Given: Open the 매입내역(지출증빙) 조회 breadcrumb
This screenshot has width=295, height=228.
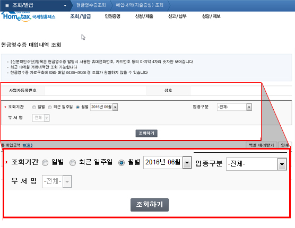Looking at the screenshot, I should [140, 5].
